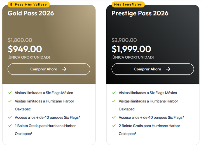Image resolution: width=201 pixels, height=145 pixels.
Task: Open the Gold Pass 2026 title
Action: [x=31, y=13]
